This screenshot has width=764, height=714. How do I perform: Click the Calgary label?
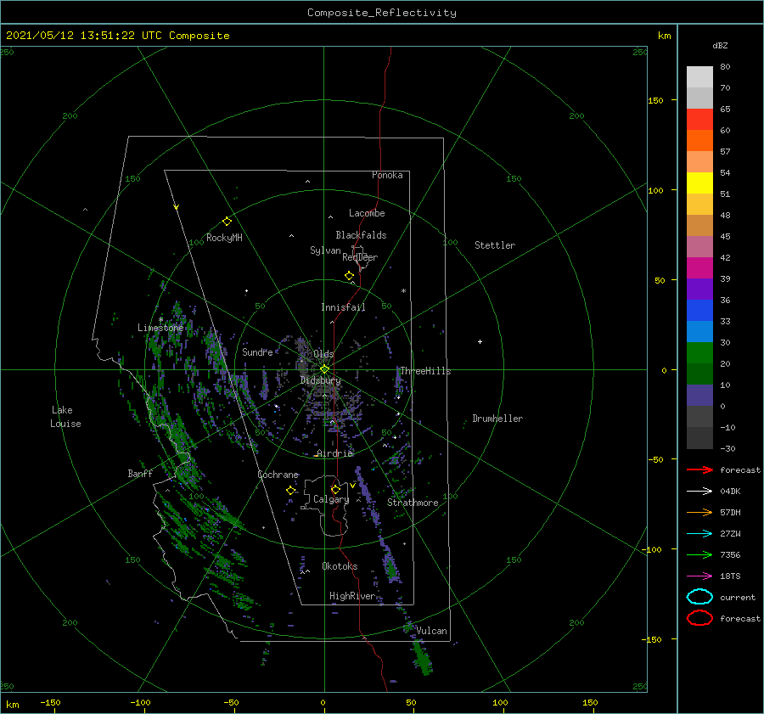point(331,499)
